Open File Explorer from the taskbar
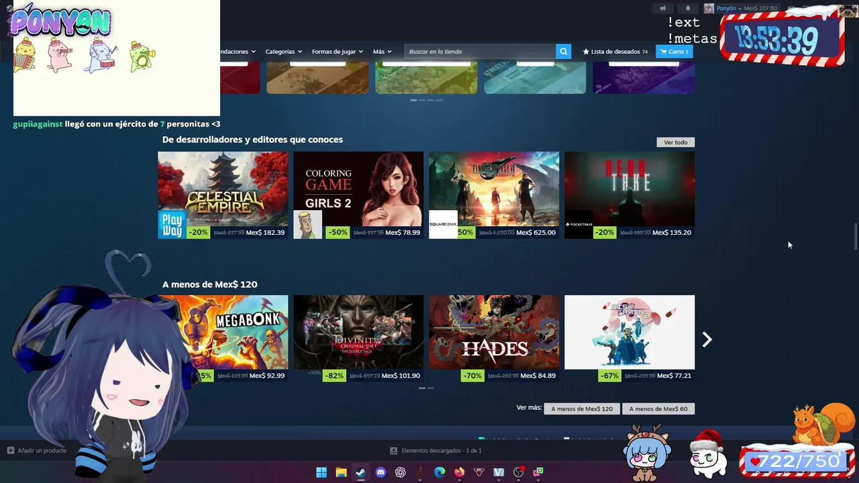859x483 pixels. pyautogui.click(x=341, y=472)
